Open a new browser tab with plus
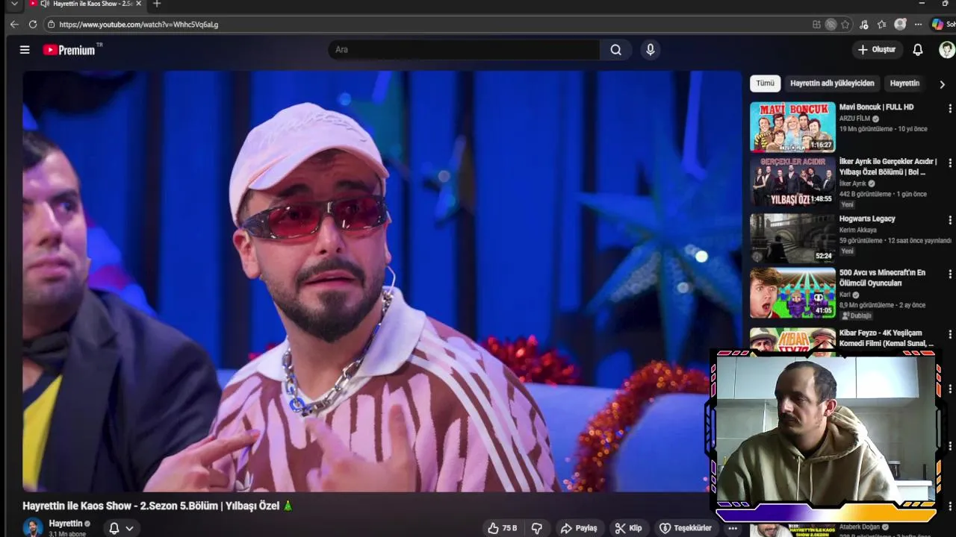Image resolution: width=956 pixels, height=537 pixels. coord(156,4)
